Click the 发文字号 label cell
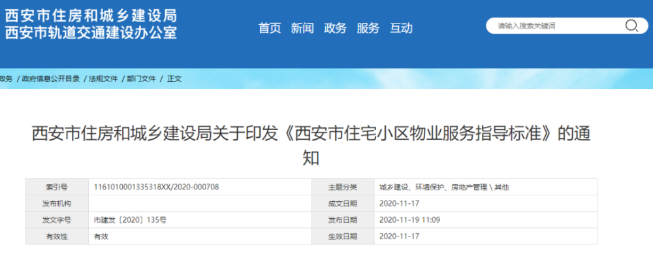Viewport: 653px width, 260px height. (x=57, y=220)
